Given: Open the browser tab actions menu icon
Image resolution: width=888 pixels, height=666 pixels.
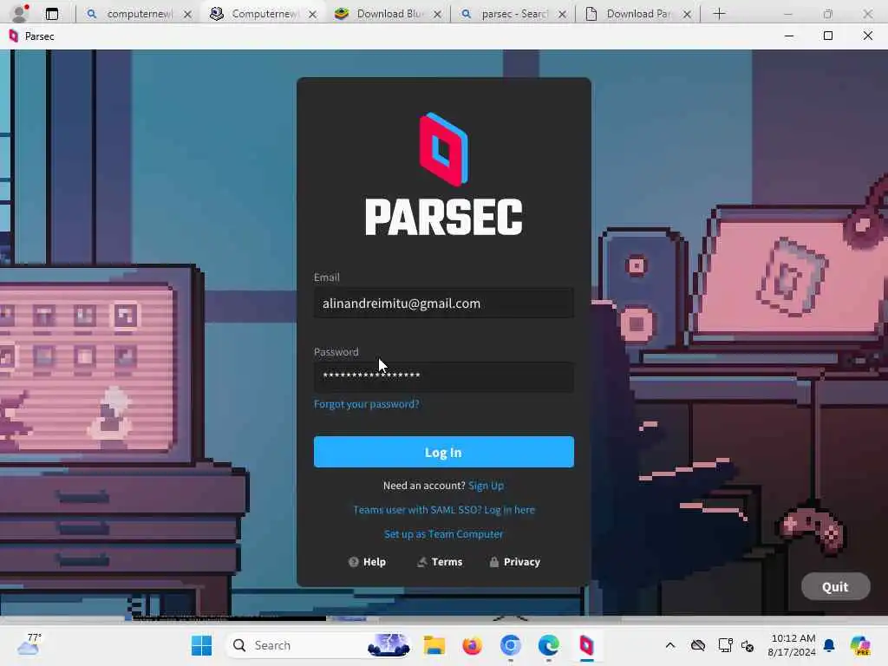Looking at the screenshot, I should coord(52,14).
